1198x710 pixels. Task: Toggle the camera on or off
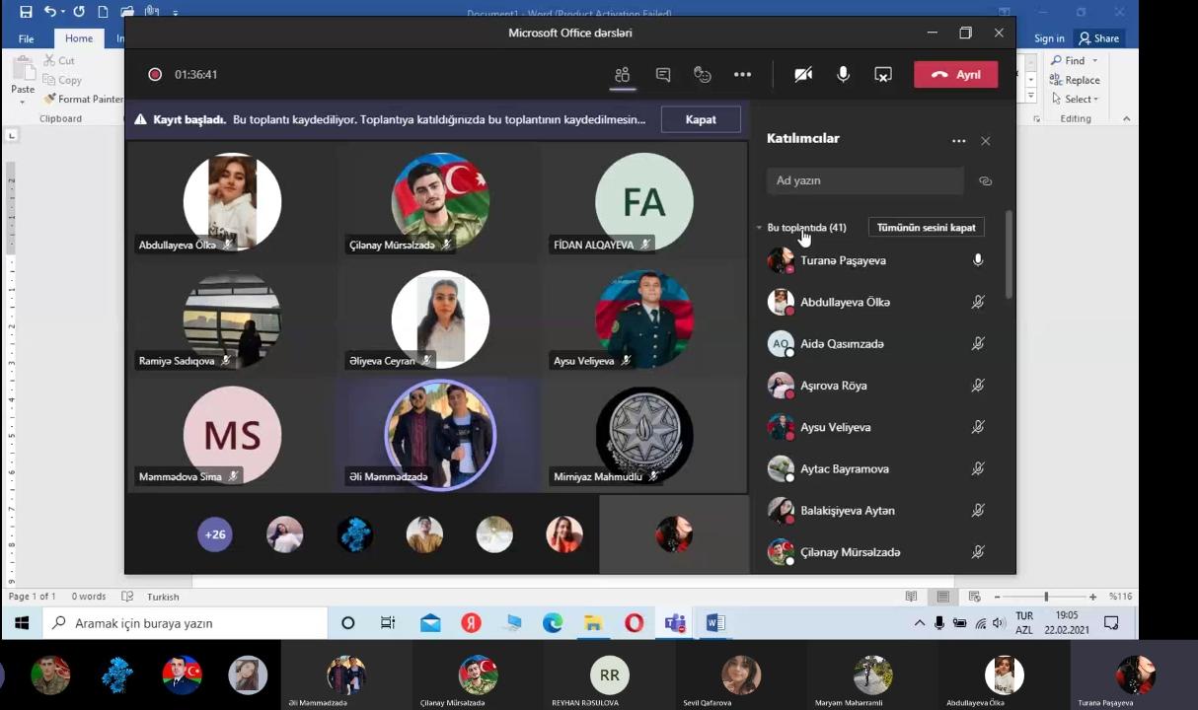(803, 75)
